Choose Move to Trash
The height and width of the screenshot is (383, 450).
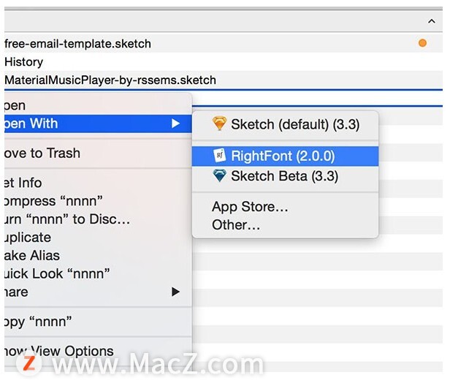[98, 153]
